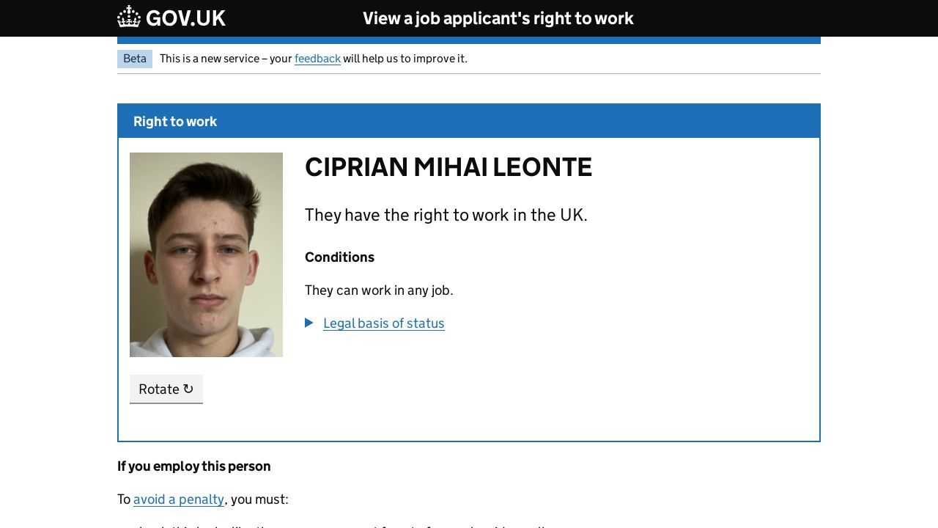This screenshot has width=938, height=528.
Task: Click the circular rotate arrow icon
Action: [188, 389]
